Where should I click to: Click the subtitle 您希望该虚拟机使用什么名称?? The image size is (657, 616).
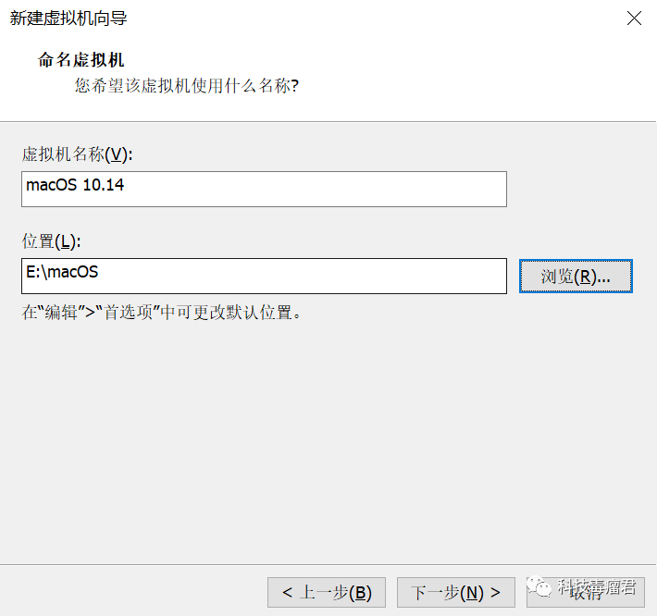[x=186, y=86]
